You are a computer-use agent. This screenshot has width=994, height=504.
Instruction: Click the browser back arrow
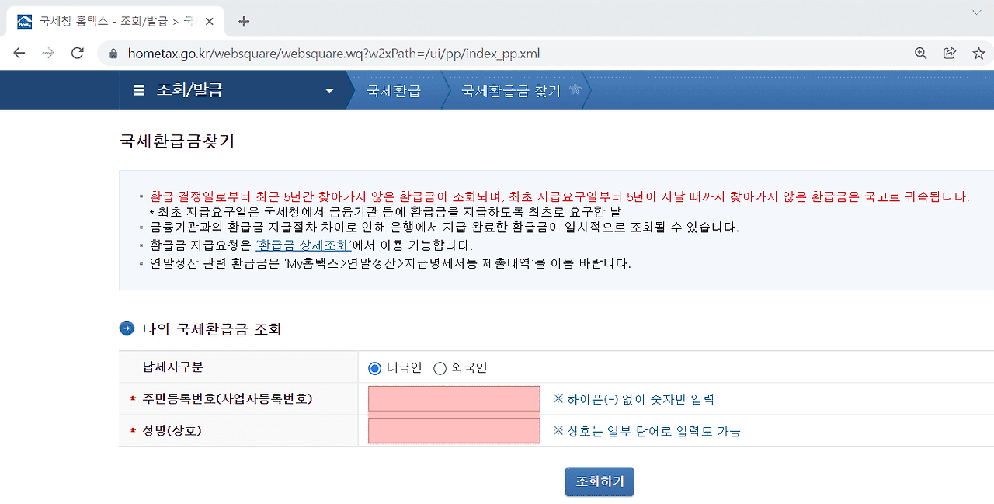(x=19, y=54)
